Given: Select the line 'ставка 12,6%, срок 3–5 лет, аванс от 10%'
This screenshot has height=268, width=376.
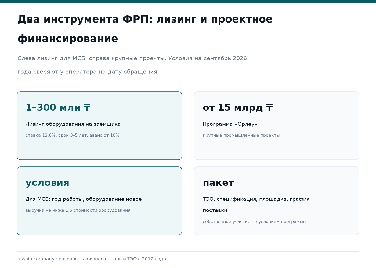Looking at the screenshot, I should pos(73,135).
